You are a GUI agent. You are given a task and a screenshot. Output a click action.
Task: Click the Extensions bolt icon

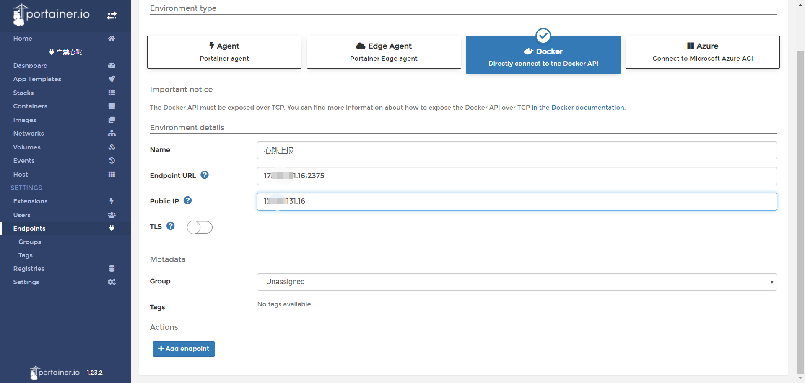(112, 201)
